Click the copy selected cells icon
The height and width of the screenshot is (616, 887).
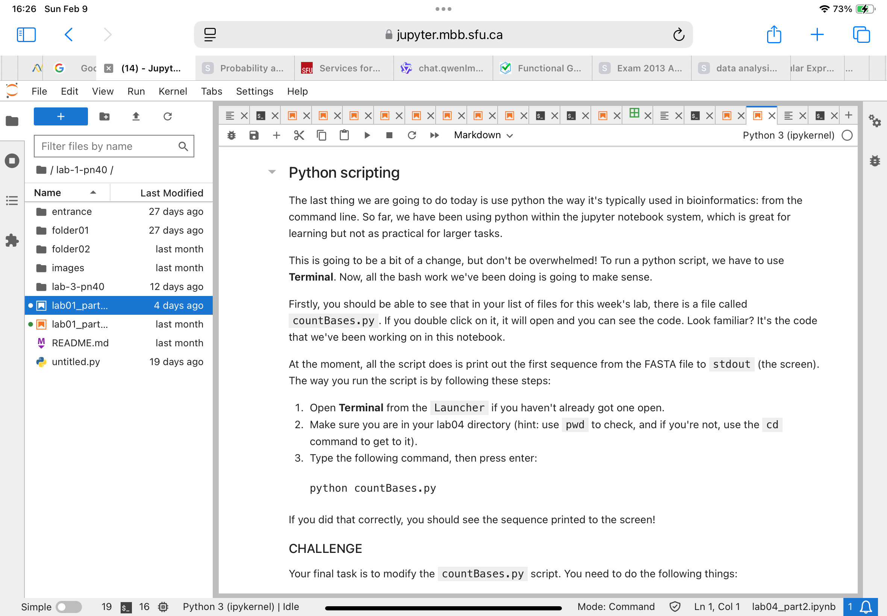point(321,134)
